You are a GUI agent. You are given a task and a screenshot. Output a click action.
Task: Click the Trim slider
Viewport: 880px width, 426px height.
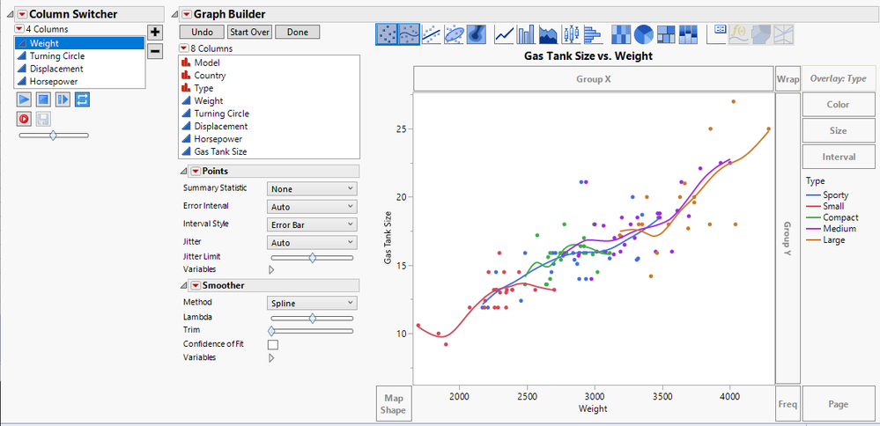pos(312,331)
